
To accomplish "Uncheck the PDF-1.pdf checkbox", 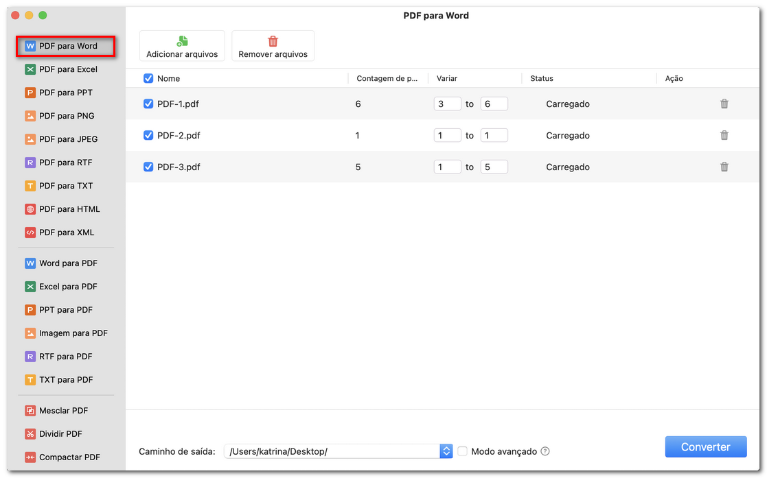I will tap(148, 104).
